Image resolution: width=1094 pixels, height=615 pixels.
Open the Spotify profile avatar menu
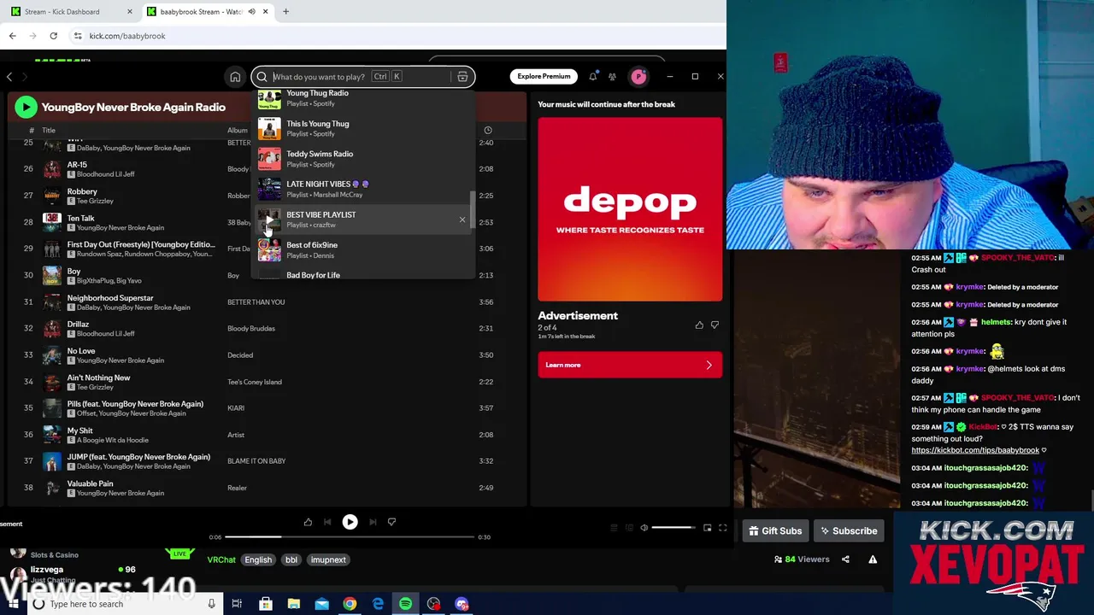tap(638, 77)
